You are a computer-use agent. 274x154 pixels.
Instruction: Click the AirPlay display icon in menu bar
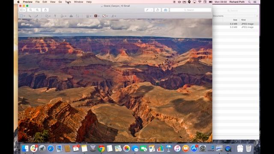coord(194,2)
